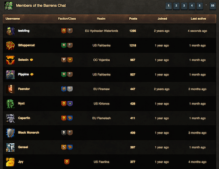
Task: Click the gold badge beside Selexin
Action: (32, 60)
